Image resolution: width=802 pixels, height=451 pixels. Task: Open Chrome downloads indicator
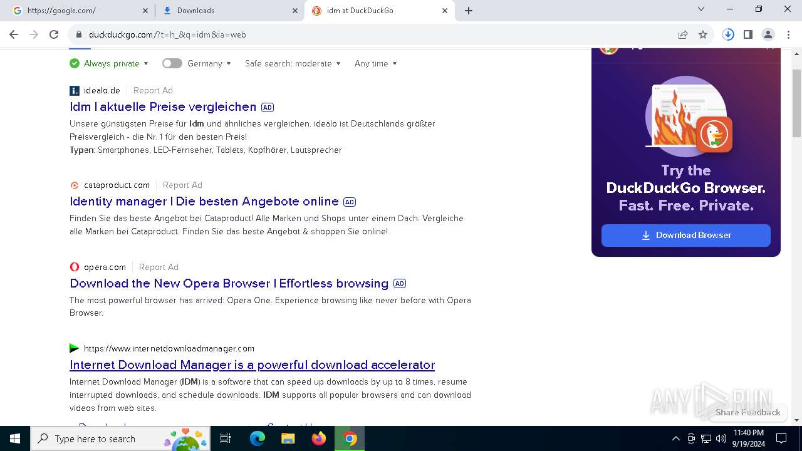[728, 34]
